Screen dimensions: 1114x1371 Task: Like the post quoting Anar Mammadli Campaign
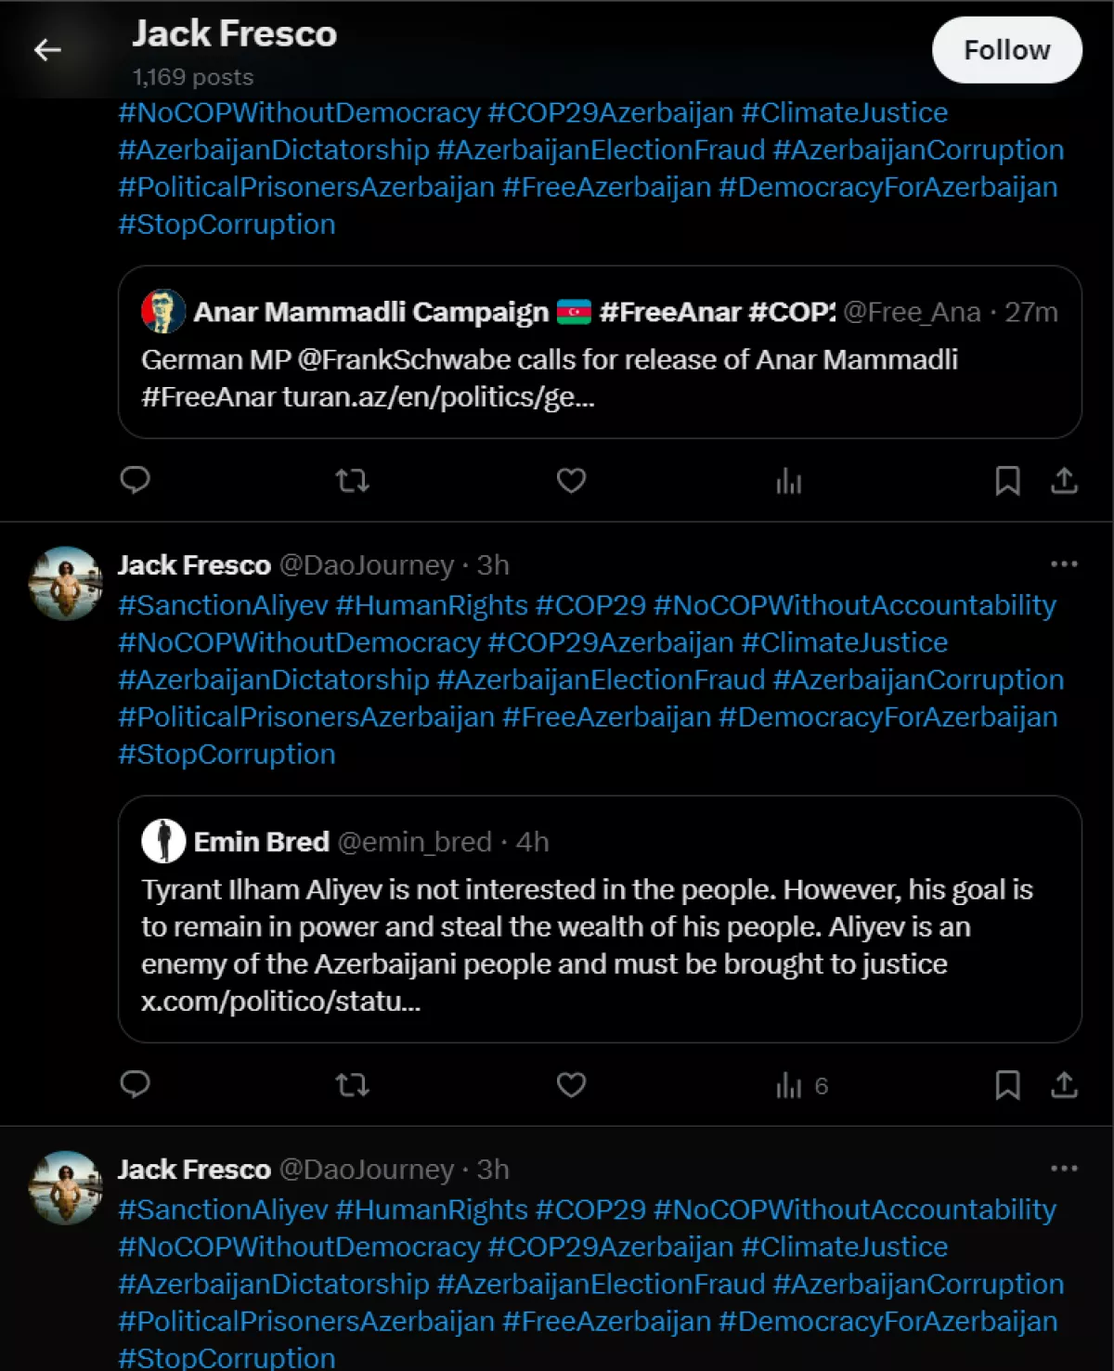[571, 480]
